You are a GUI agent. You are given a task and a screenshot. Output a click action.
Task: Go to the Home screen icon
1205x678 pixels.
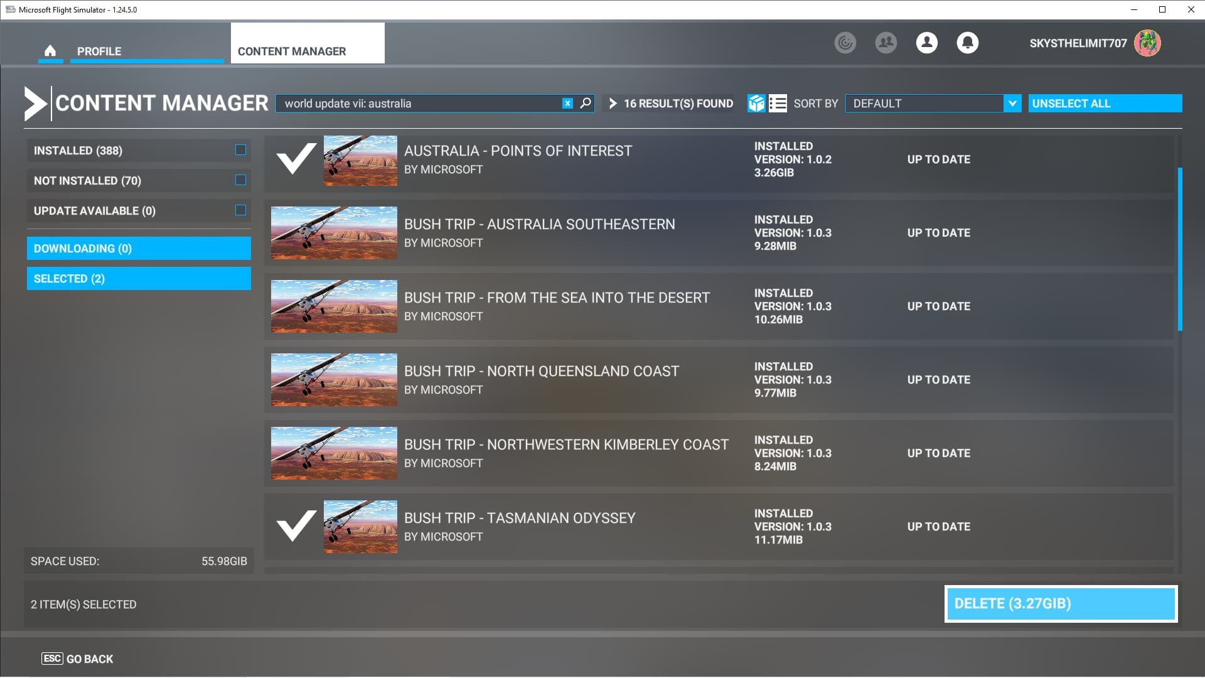pos(50,51)
